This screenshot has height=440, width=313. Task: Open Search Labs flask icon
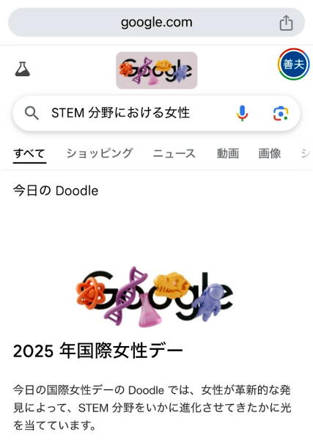pyautogui.click(x=23, y=70)
